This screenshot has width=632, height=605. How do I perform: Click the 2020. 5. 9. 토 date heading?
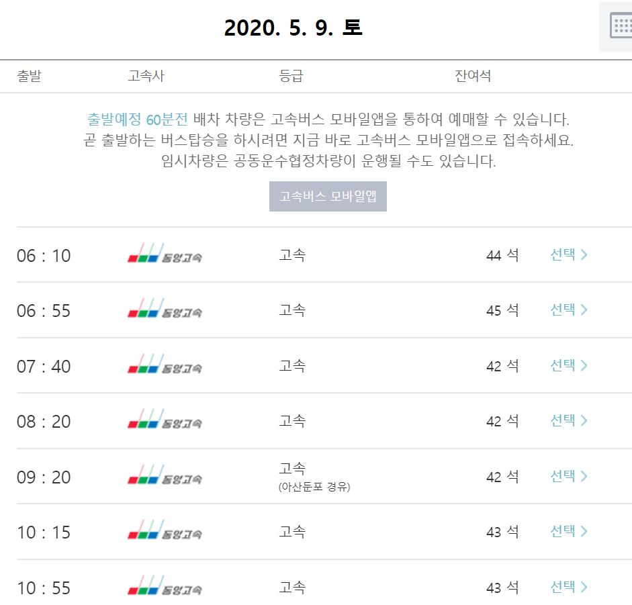293,28
